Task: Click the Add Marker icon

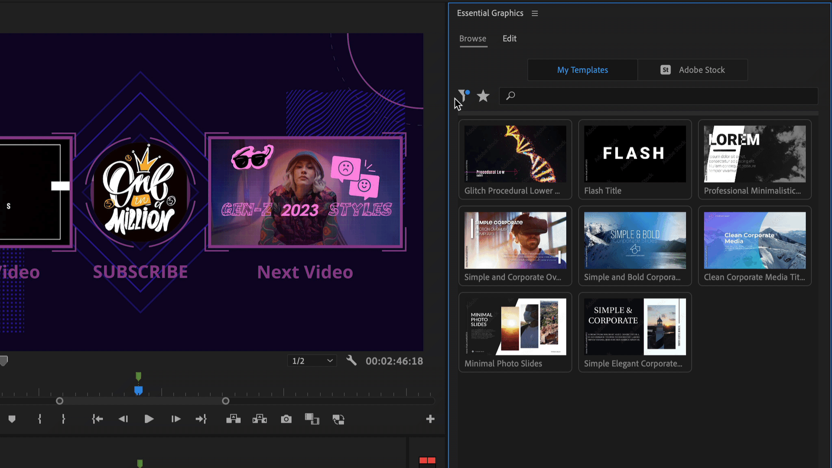Action: (x=12, y=419)
